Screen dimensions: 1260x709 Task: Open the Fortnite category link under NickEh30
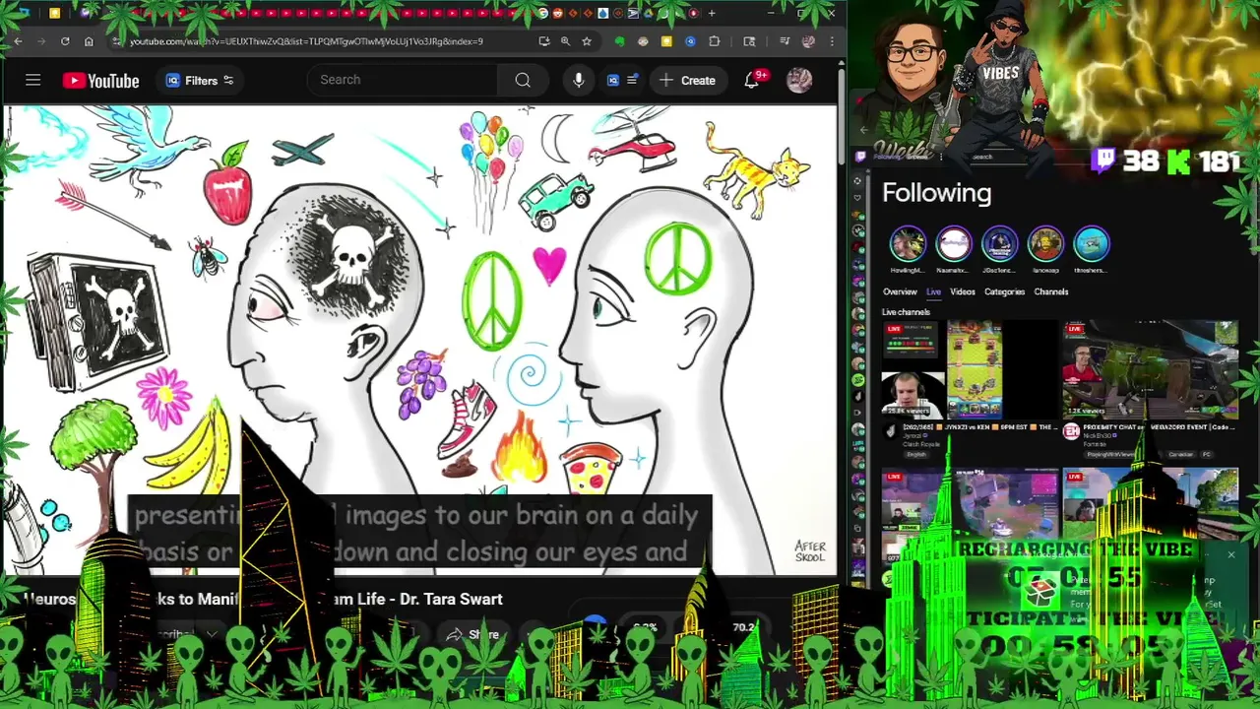(1095, 444)
